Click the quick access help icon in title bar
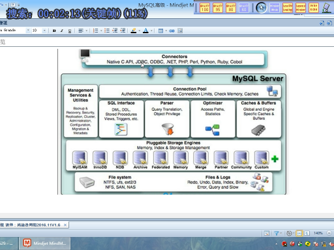334x250 pixels. (x=13, y=5)
